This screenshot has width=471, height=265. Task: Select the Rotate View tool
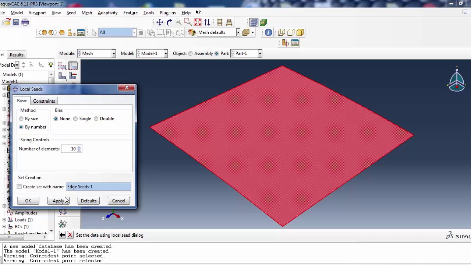pos(169,22)
